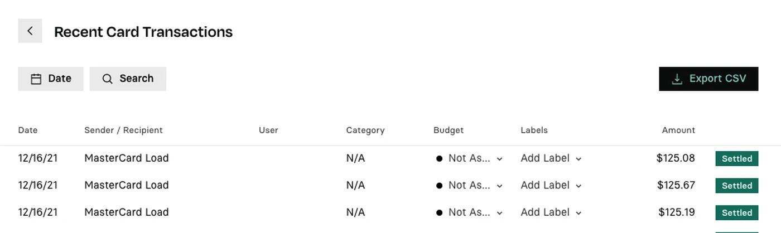
Task: Open Budget dropdown for the $125.19 row
Action: click(x=469, y=212)
